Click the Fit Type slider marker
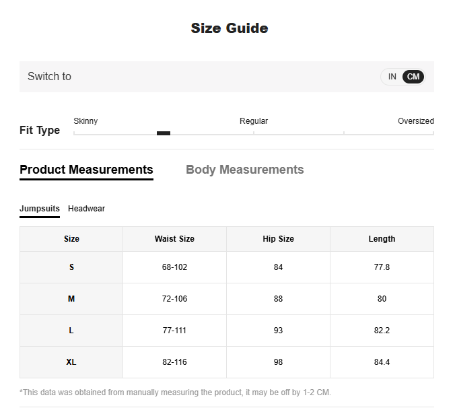This screenshot has width=455, height=410. (x=164, y=133)
